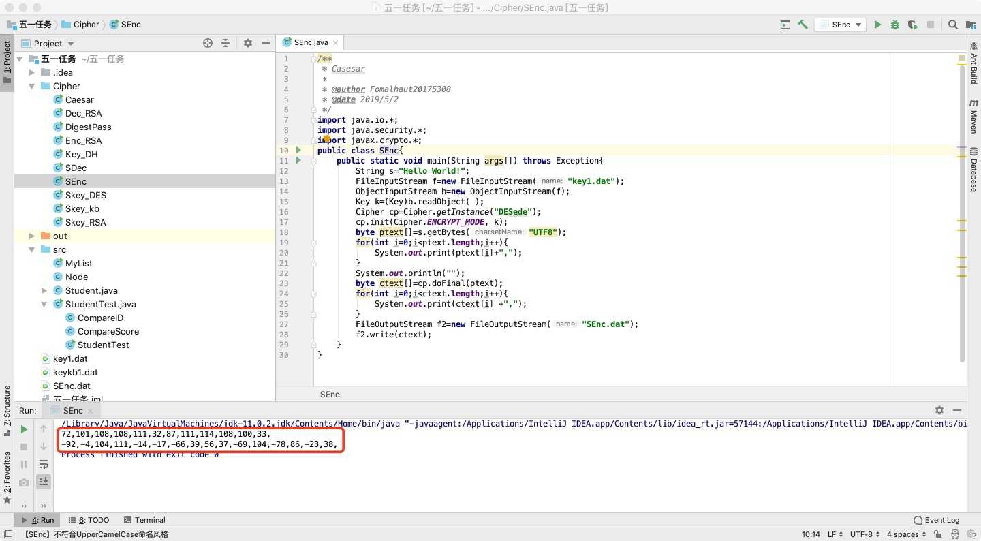Viewport: 981px width, 541px height.
Task: Open the Terminal tool tab
Action: tap(145, 520)
